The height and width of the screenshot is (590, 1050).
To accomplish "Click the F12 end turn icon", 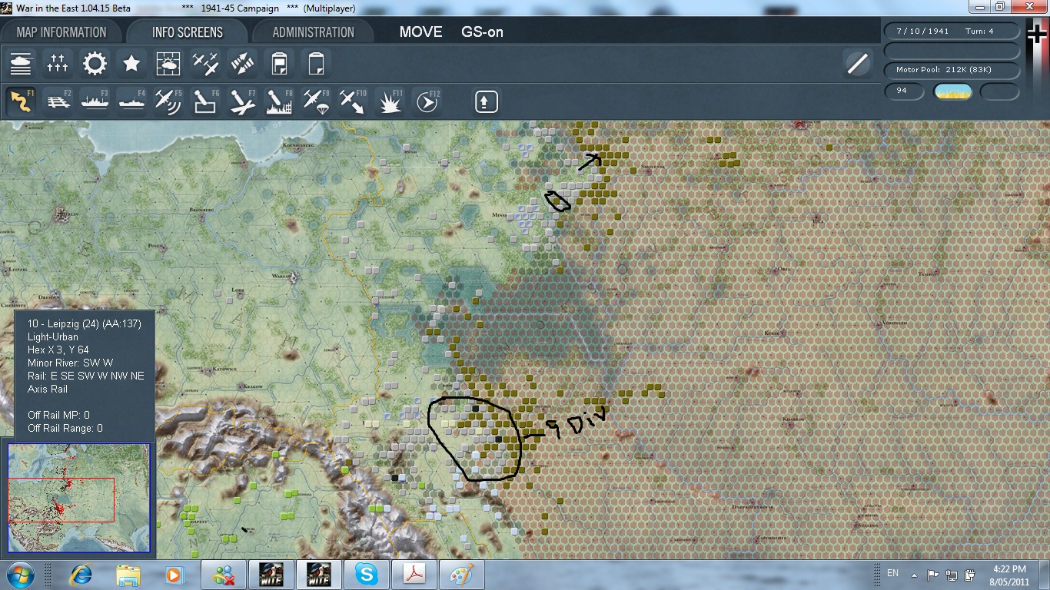I will click(x=427, y=101).
